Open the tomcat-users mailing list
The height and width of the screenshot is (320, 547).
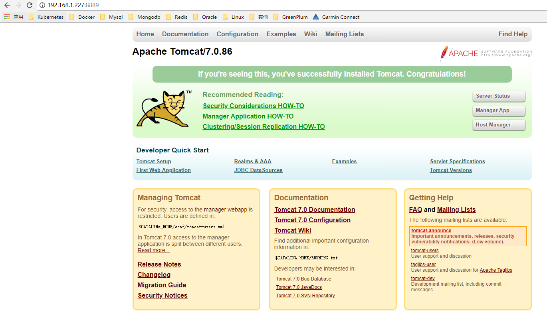tap(425, 251)
